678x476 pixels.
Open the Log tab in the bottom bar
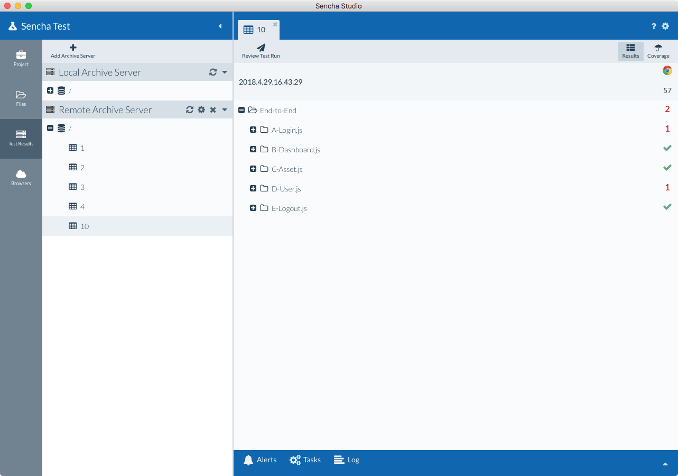tap(346, 460)
